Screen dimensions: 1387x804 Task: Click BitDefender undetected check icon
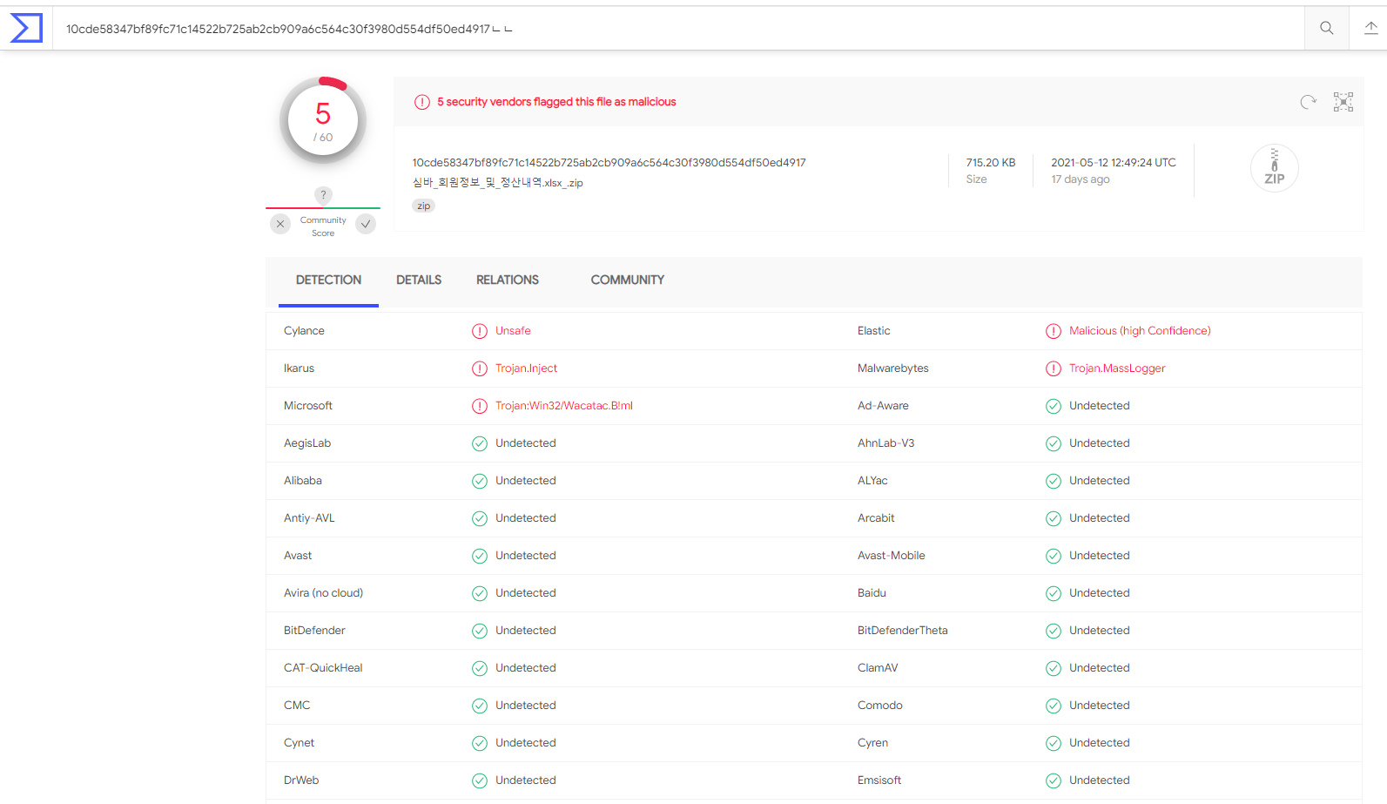click(480, 631)
